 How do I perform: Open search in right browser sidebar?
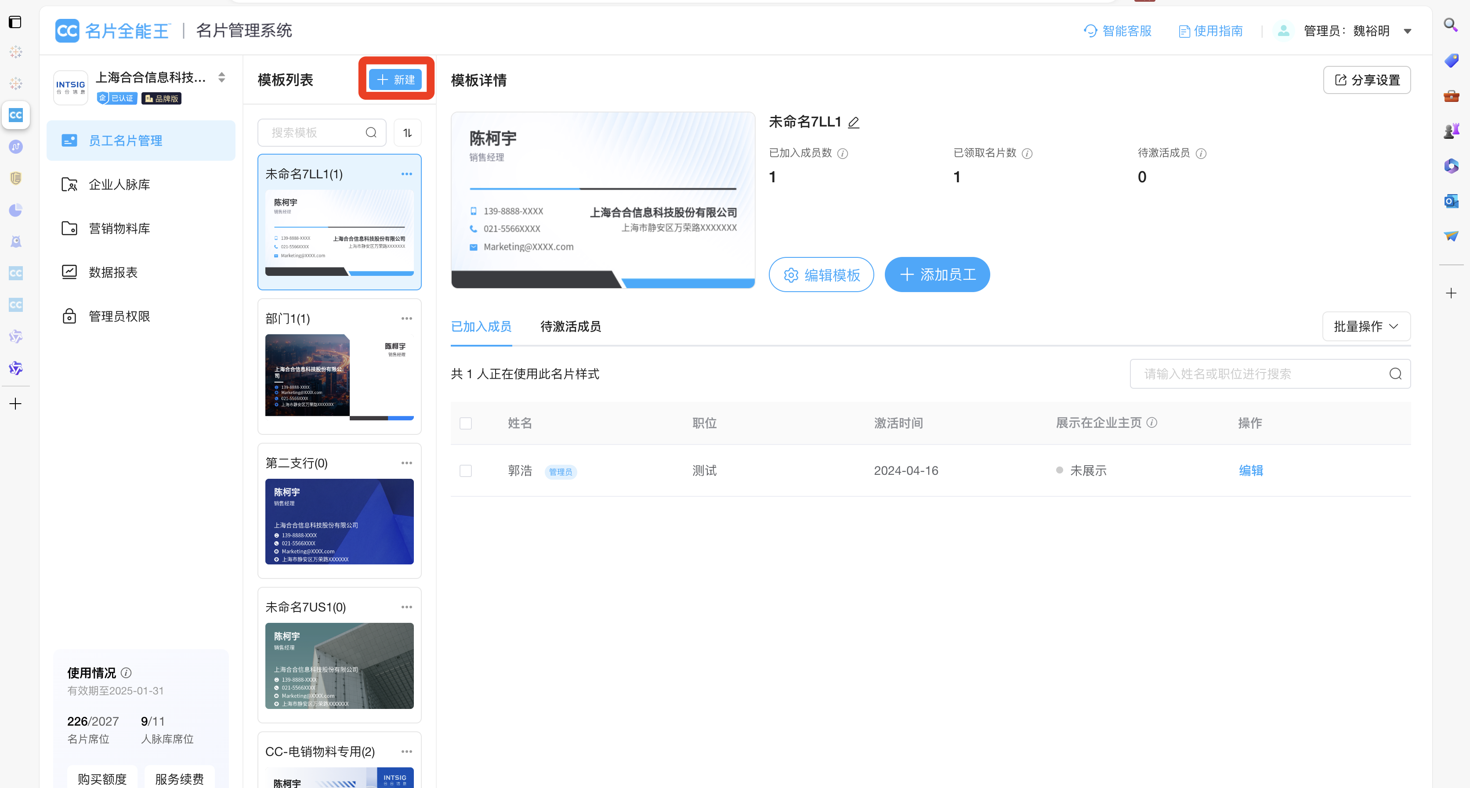[x=1451, y=25]
